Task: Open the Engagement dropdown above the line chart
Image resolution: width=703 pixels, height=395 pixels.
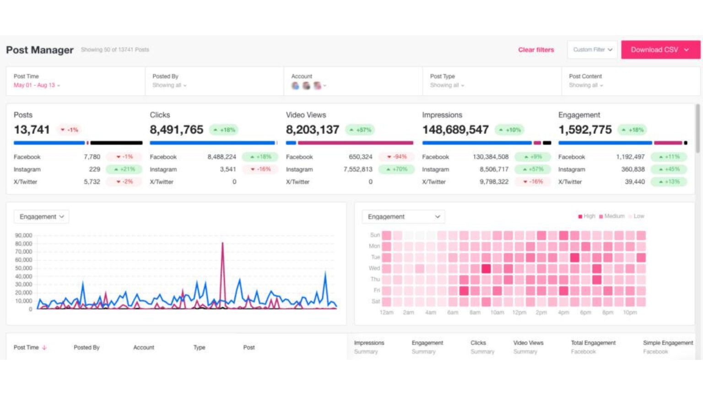Action: point(41,216)
